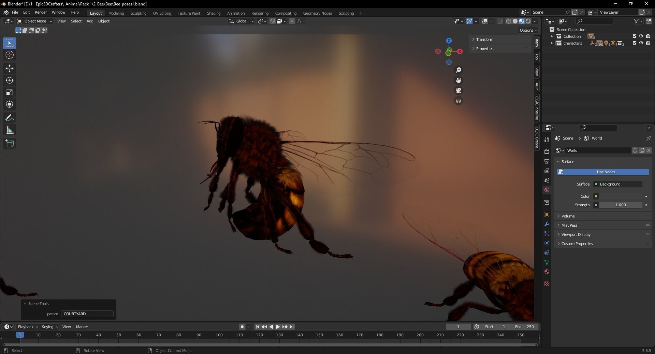Open the Particles properties tab
The height and width of the screenshot is (354, 655).
pyautogui.click(x=547, y=234)
